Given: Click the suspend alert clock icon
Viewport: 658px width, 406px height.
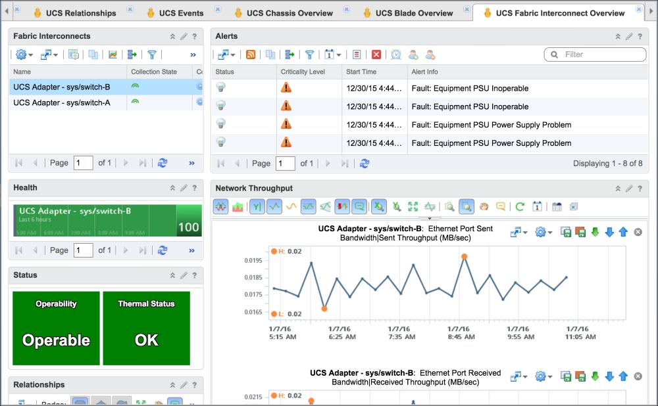Looking at the screenshot, I should tap(396, 55).
